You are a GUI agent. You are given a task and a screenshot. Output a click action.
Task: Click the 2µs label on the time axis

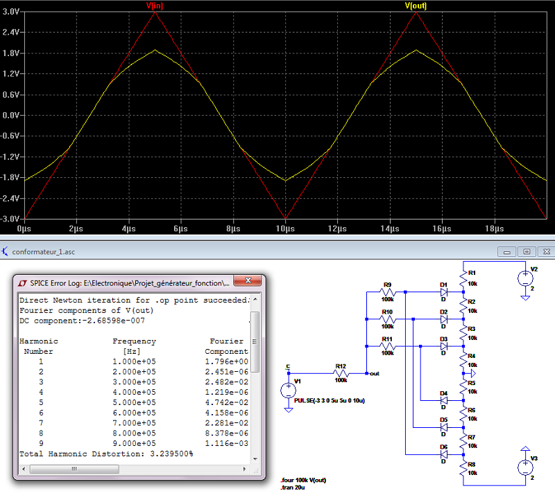[76, 228]
